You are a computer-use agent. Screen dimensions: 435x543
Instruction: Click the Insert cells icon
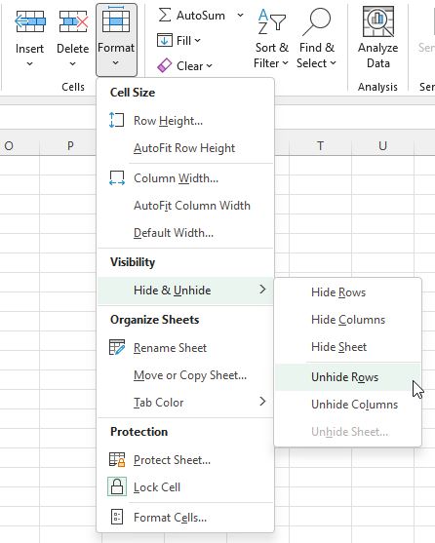pyautogui.click(x=30, y=21)
